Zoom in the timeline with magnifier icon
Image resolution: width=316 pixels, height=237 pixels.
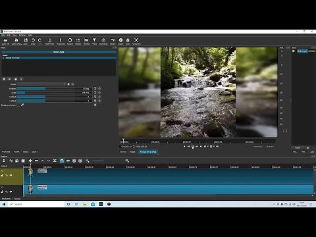127,161
